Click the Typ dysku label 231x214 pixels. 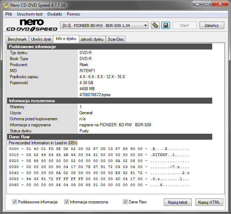[19, 53]
